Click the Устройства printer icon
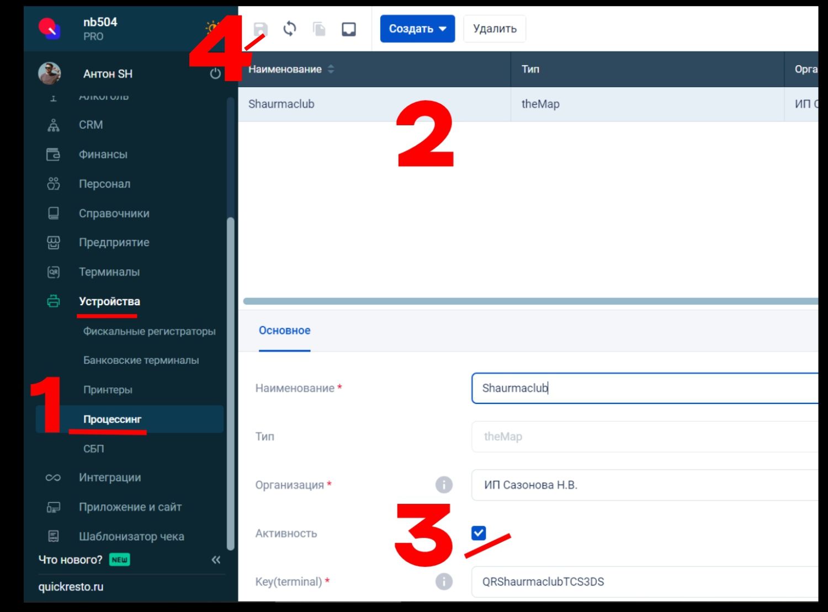Image resolution: width=828 pixels, height=612 pixels. [x=54, y=301]
